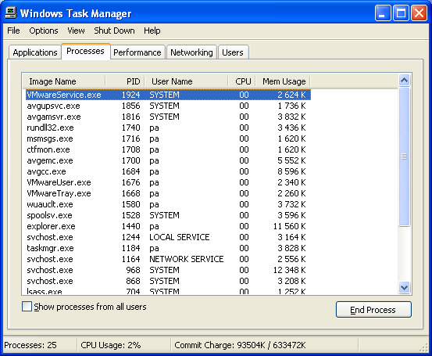
Task: Minimize the Task Manager window
Action: 383,13
